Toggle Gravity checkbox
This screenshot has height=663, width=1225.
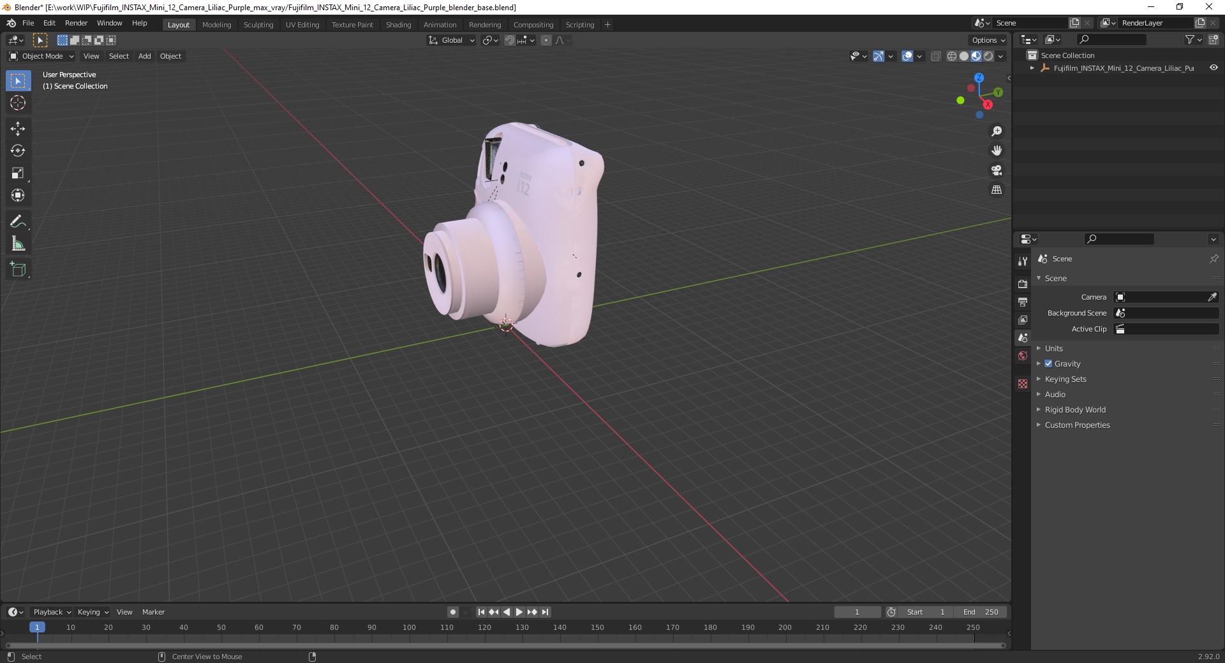pos(1048,363)
